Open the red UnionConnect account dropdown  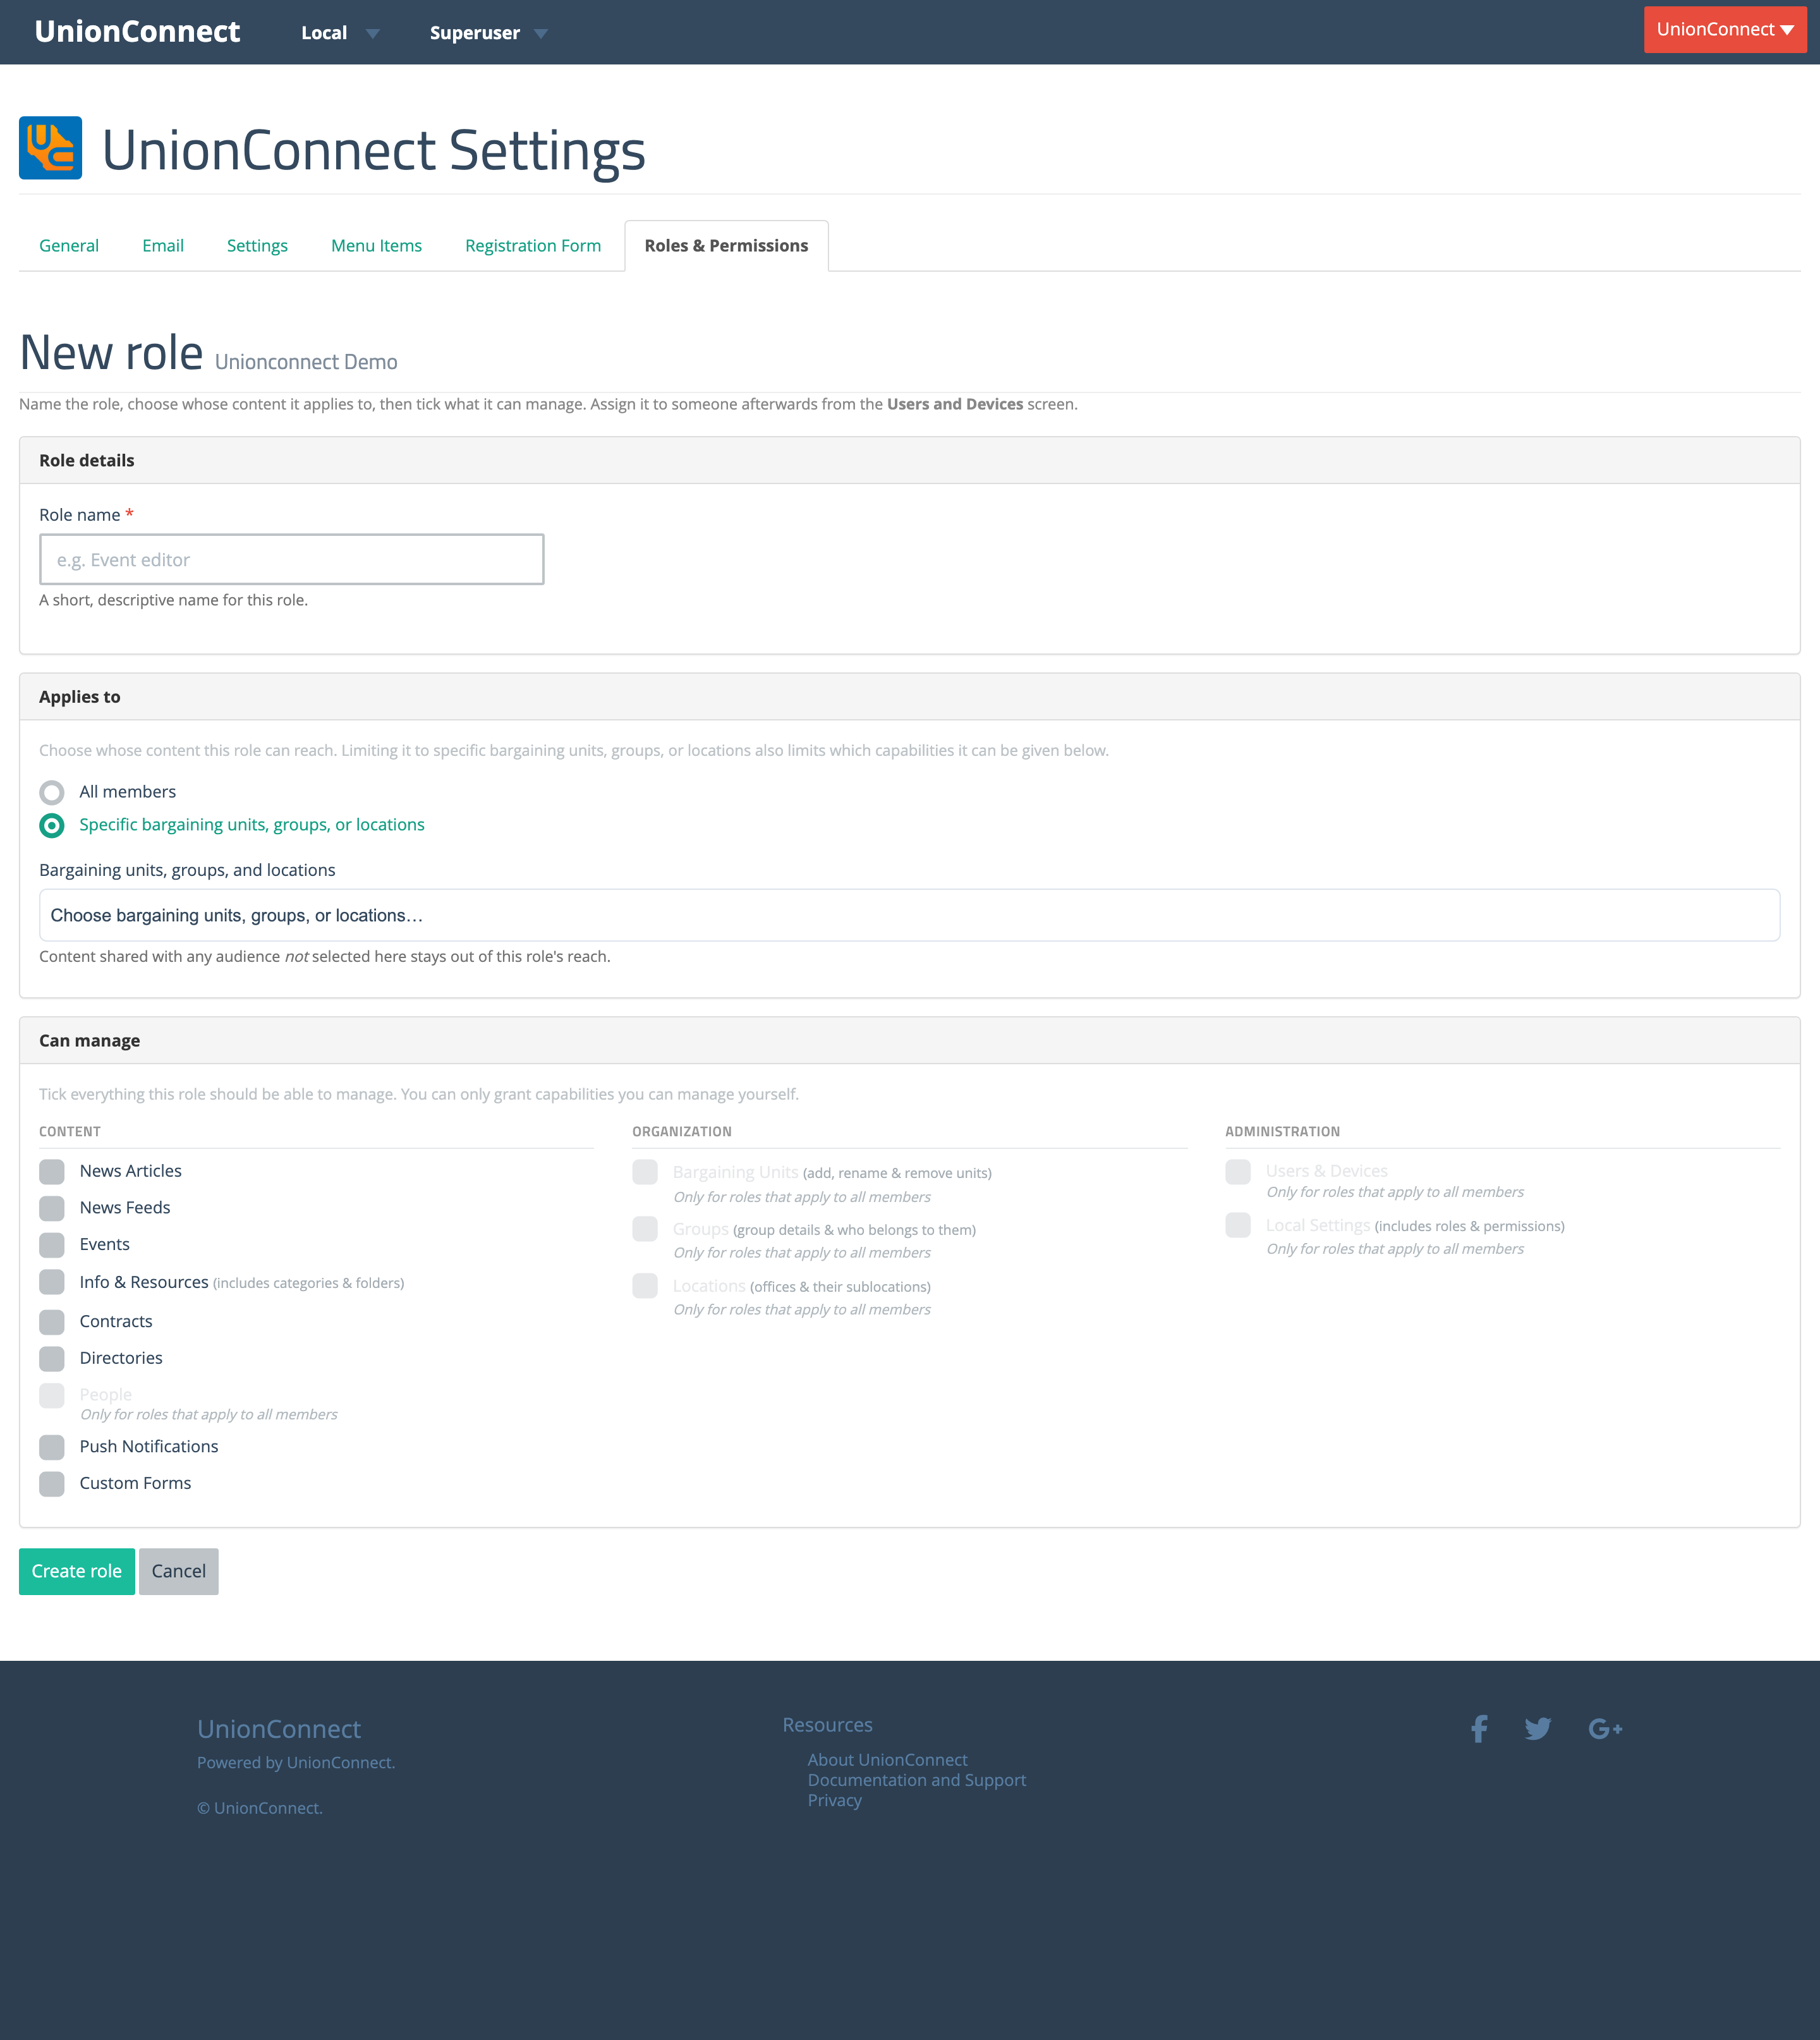click(1724, 30)
